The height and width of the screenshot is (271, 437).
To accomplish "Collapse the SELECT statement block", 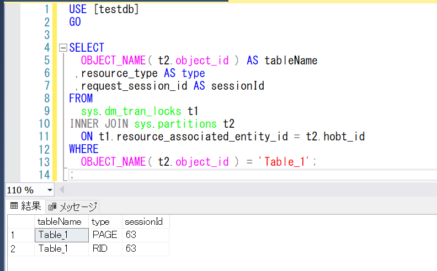I will tap(63, 48).
